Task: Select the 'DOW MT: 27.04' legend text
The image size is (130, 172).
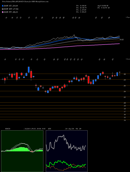Action: click(11, 9)
